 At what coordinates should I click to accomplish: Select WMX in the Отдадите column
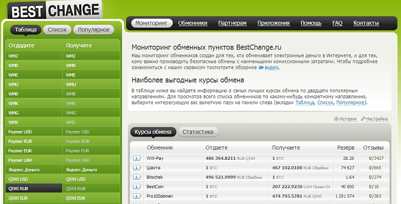pyautogui.click(x=34, y=123)
